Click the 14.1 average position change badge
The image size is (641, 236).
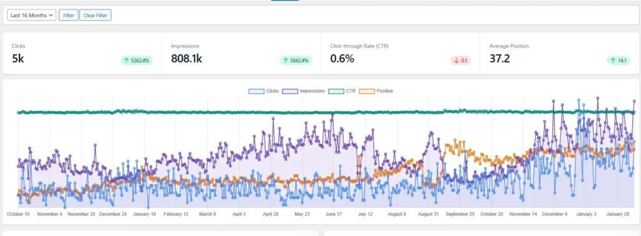(x=618, y=61)
